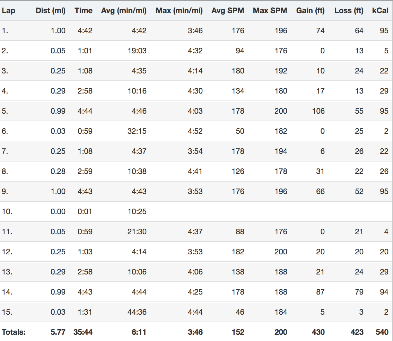This screenshot has height=341, width=393.
Task: Click the 106 ft gain value in lap 5
Action: click(318, 111)
